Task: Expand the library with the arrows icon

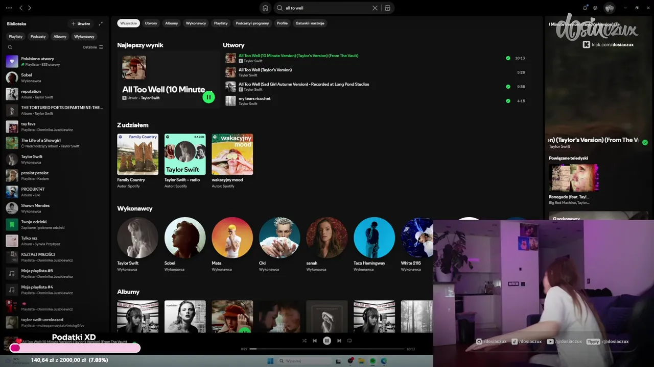Action: click(x=101, y=23)
